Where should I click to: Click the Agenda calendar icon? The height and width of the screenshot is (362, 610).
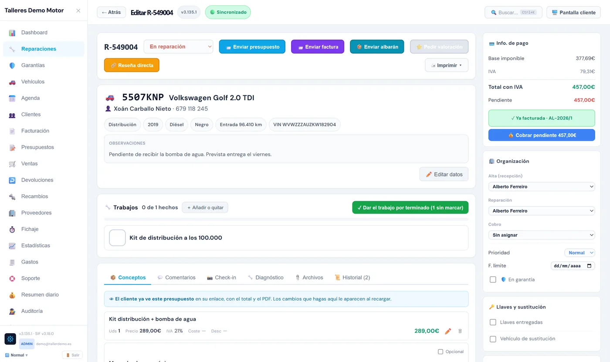[x=12, y=98]
